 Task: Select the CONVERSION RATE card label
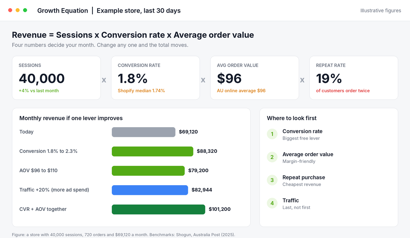pyautogui.click(x=139, y=65)
